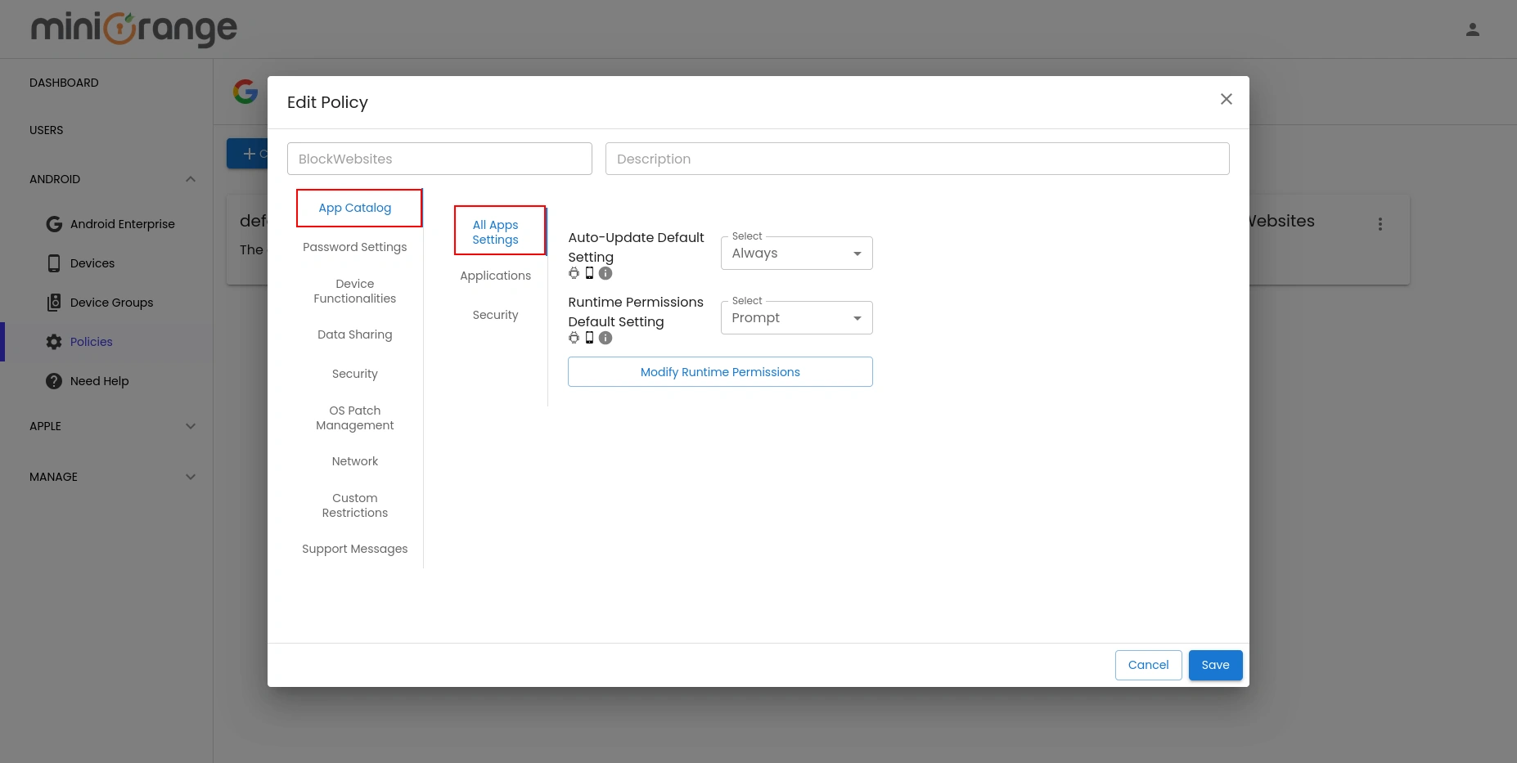Open the three-dot menu on policy card

(x=1380, y=224)
